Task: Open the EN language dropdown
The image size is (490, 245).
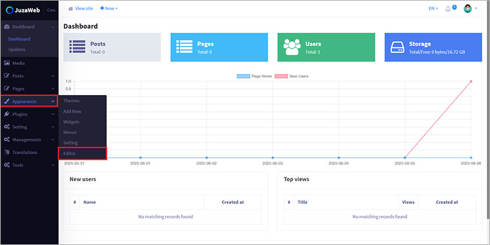Action: point(433,9)
